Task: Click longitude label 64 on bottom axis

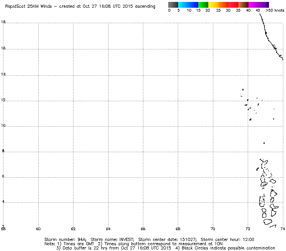Action: [108, 229]
